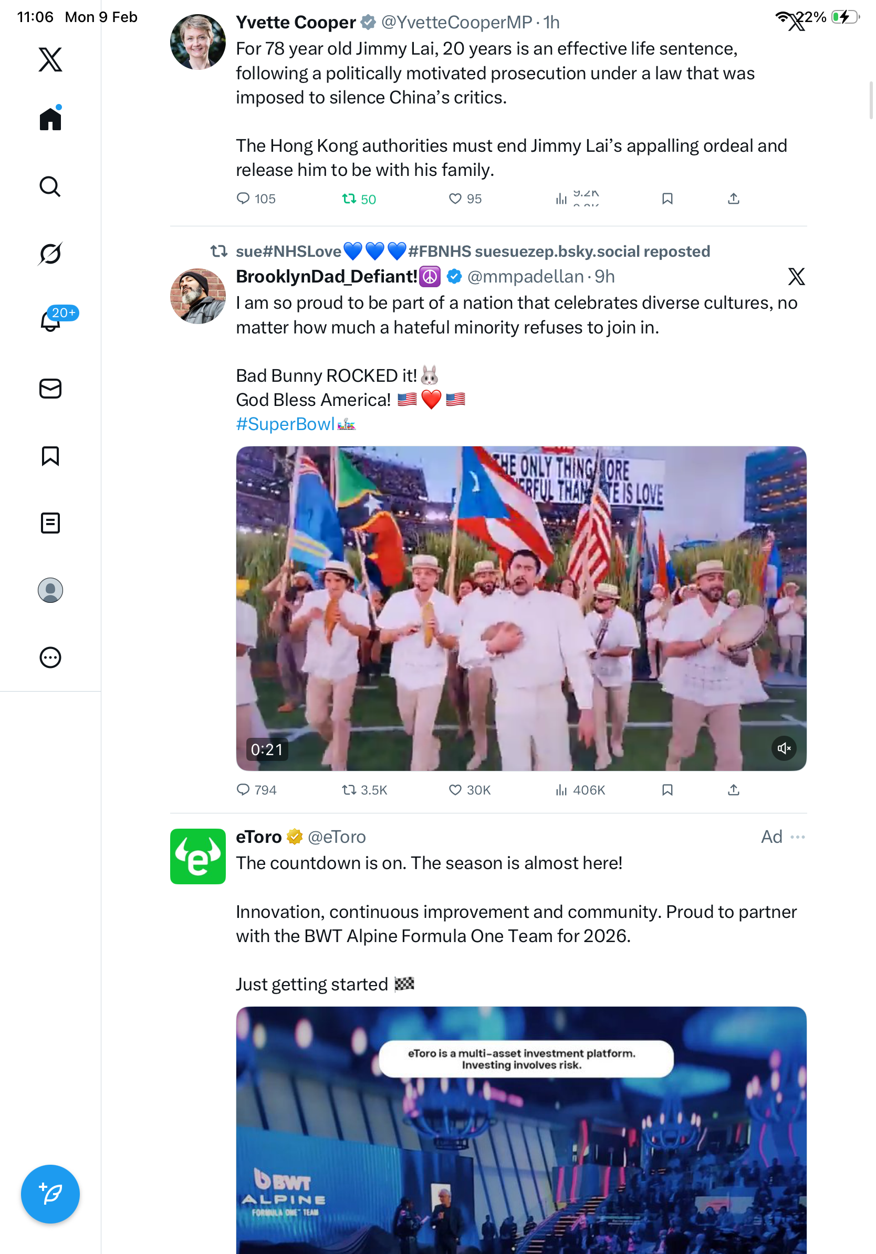The width and height of the screenshot is (876, 1254).
Task: Open Profile icon in sidebar
Action: (x=50, y=590)
